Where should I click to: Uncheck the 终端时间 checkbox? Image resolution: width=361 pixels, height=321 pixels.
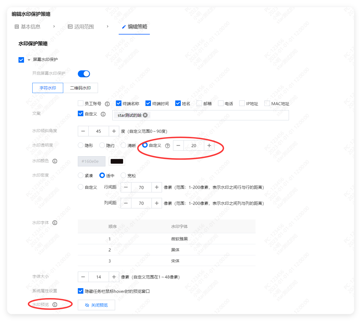[148, 103]
